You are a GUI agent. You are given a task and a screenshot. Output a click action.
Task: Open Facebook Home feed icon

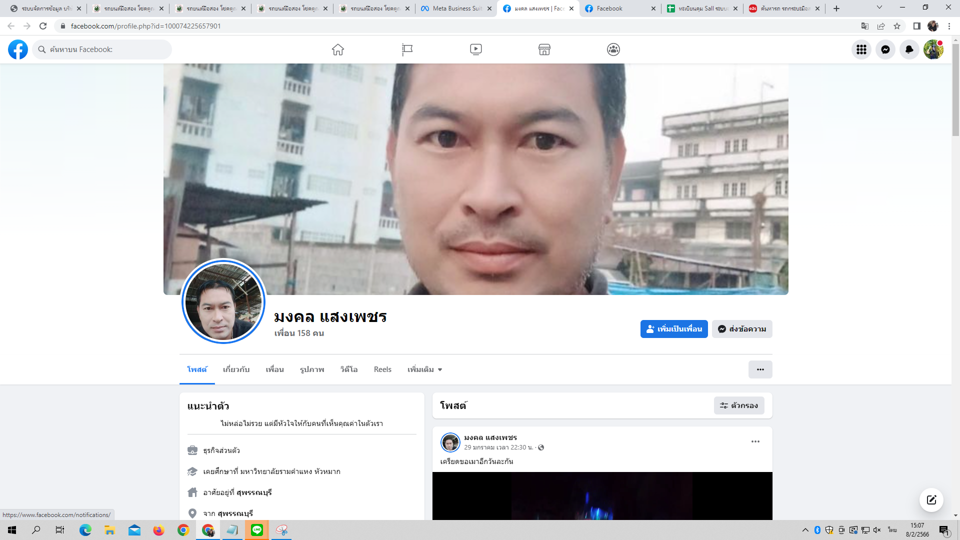pyautogui.click(x=338, y=49)
